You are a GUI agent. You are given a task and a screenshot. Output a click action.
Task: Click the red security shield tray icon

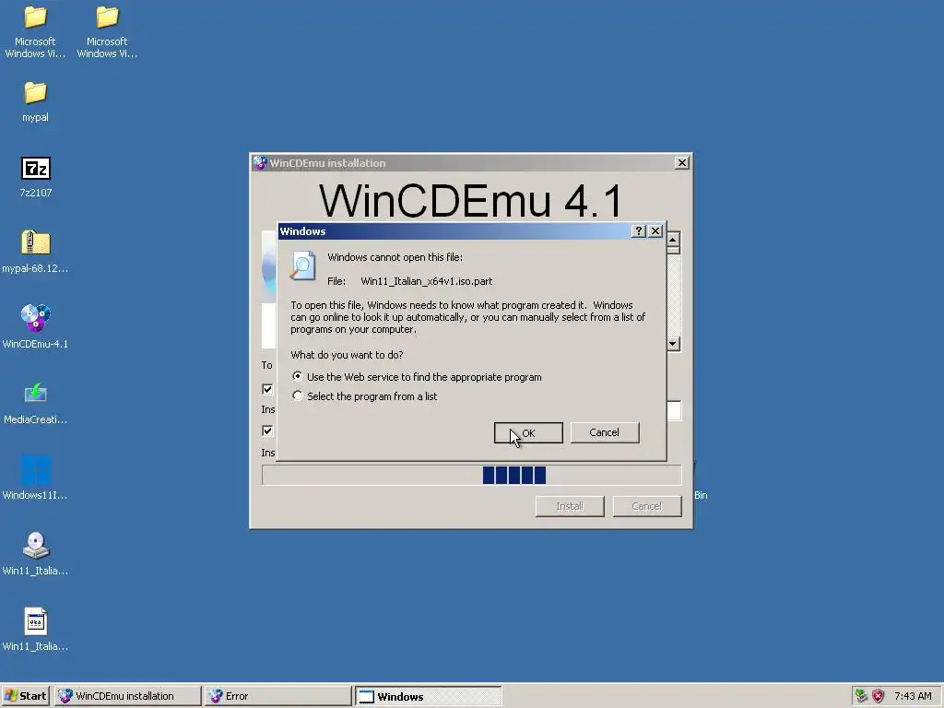[879, 696]
